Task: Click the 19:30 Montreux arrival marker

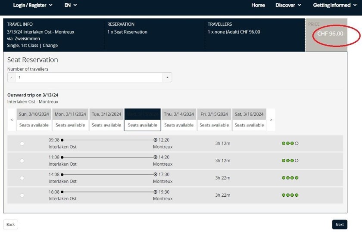Action: [x=156, y=192]
